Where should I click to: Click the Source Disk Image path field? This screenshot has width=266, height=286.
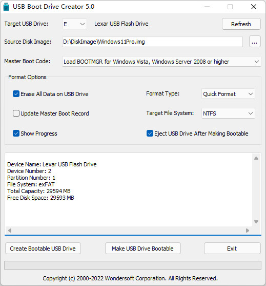152,42
